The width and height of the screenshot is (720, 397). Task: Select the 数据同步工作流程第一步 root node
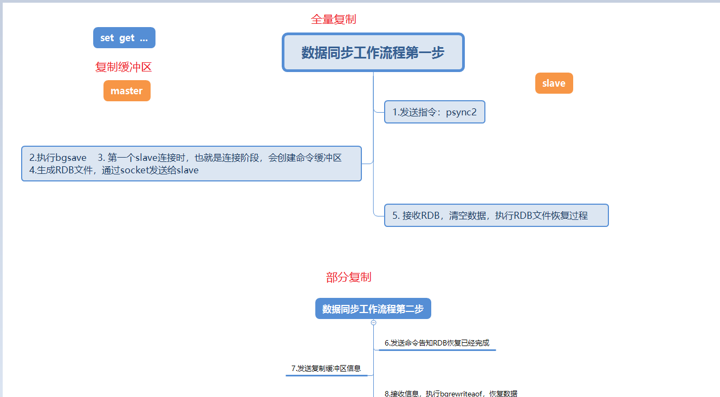(x=373, y=53)
